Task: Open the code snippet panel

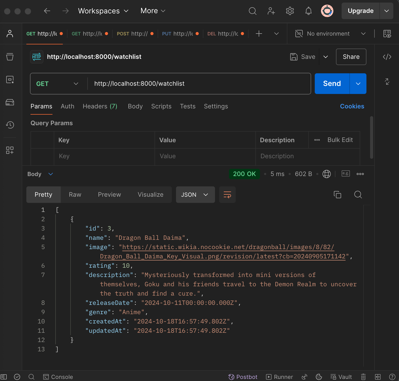Action: 387,57
